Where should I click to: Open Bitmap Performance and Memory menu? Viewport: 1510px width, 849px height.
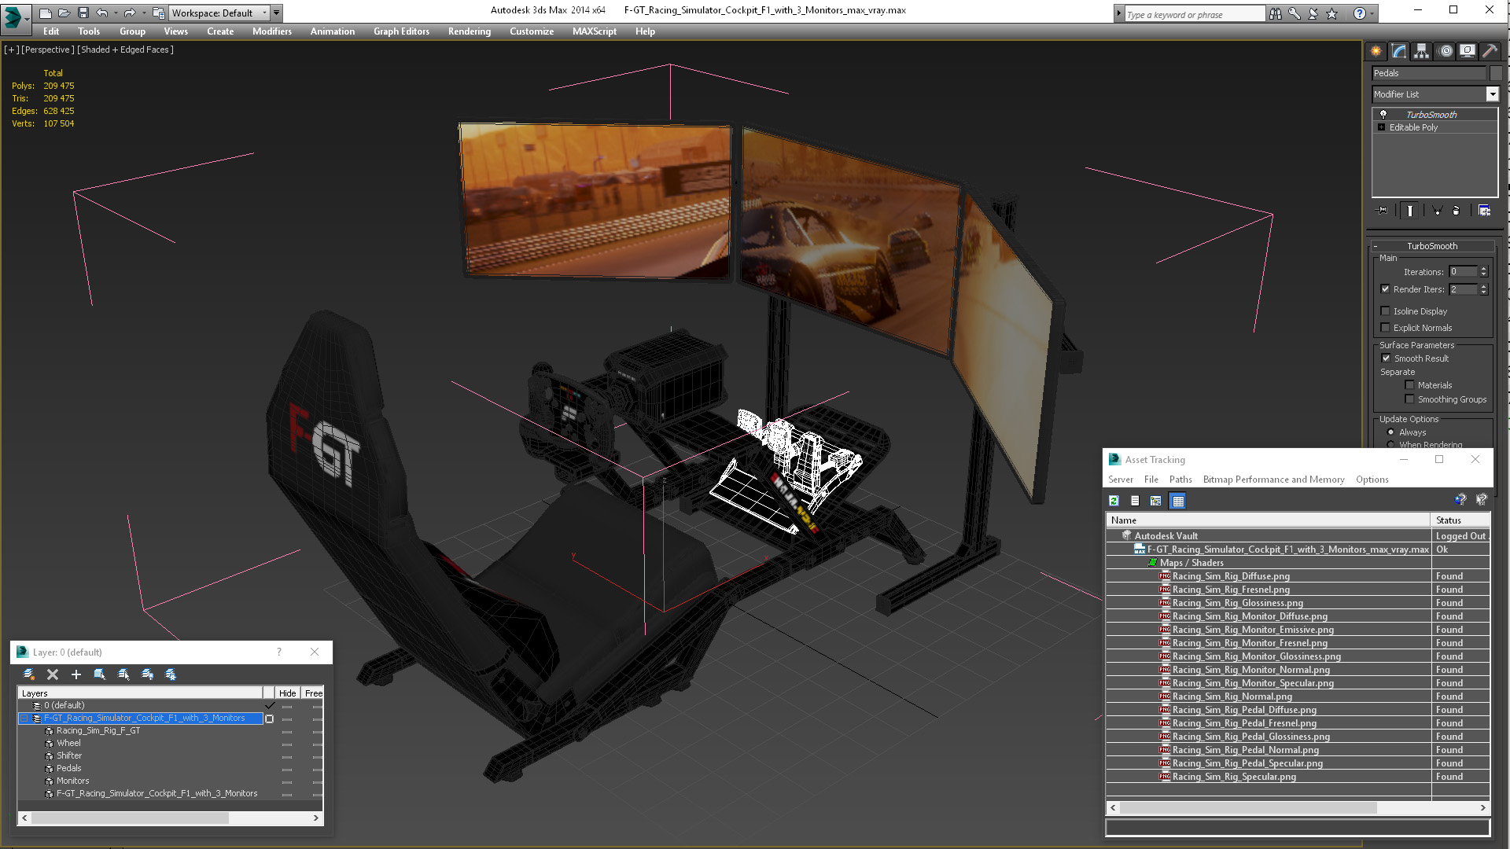(x=1273, y=480)
